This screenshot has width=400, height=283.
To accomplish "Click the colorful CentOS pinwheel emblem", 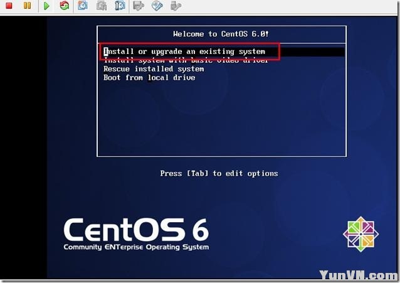I will coord(361,234).
